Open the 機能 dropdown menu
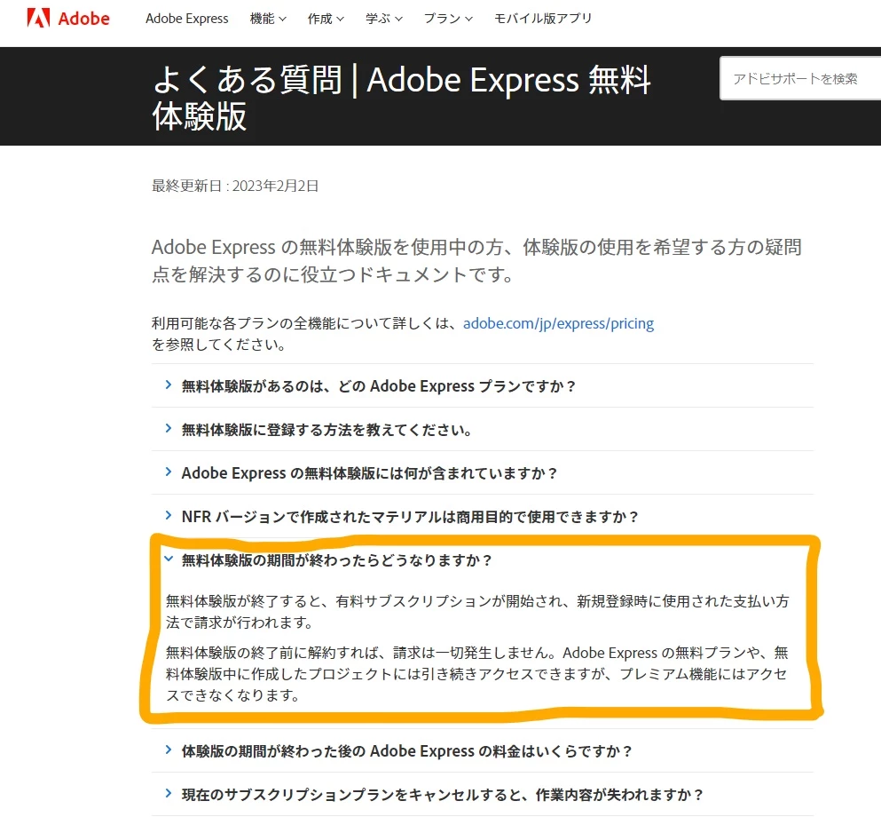Viewport: 881px width, 817px height. 268,19
